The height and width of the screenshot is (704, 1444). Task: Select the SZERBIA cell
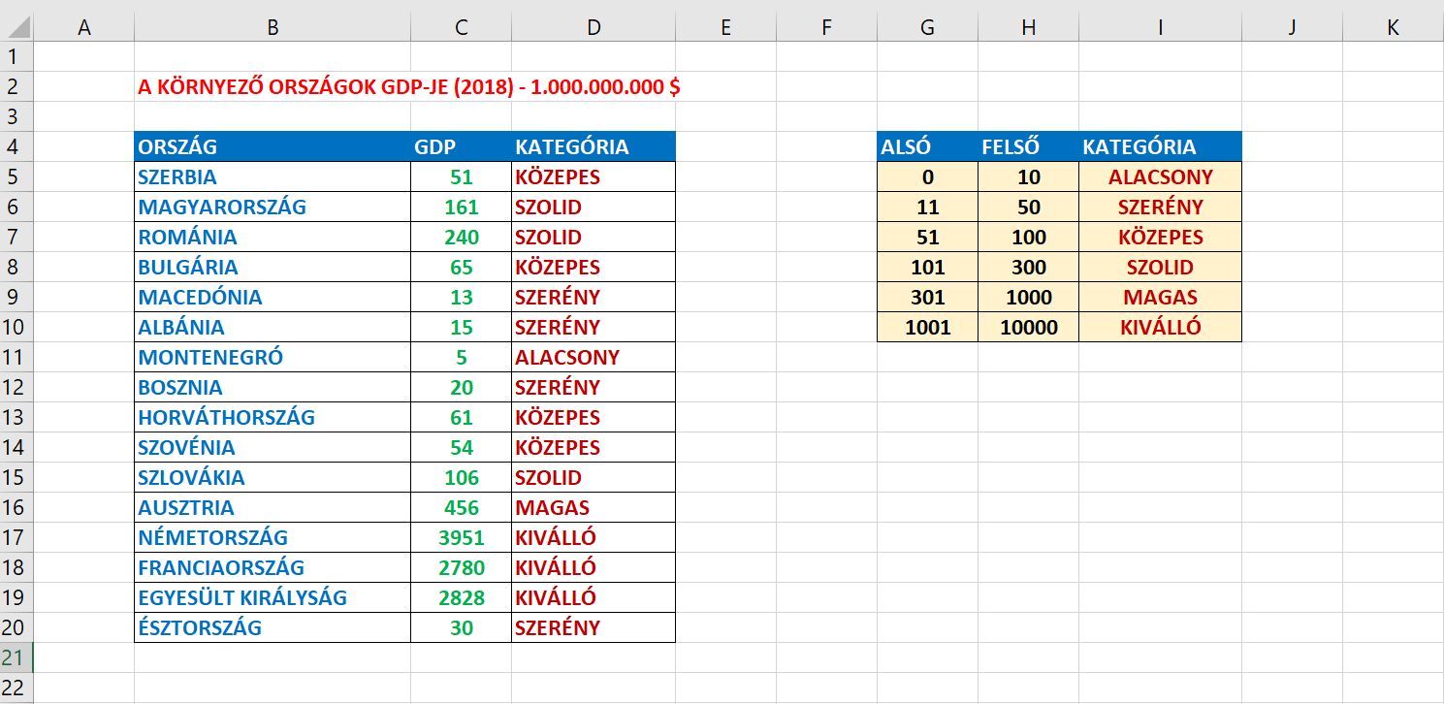pos(273,176)
